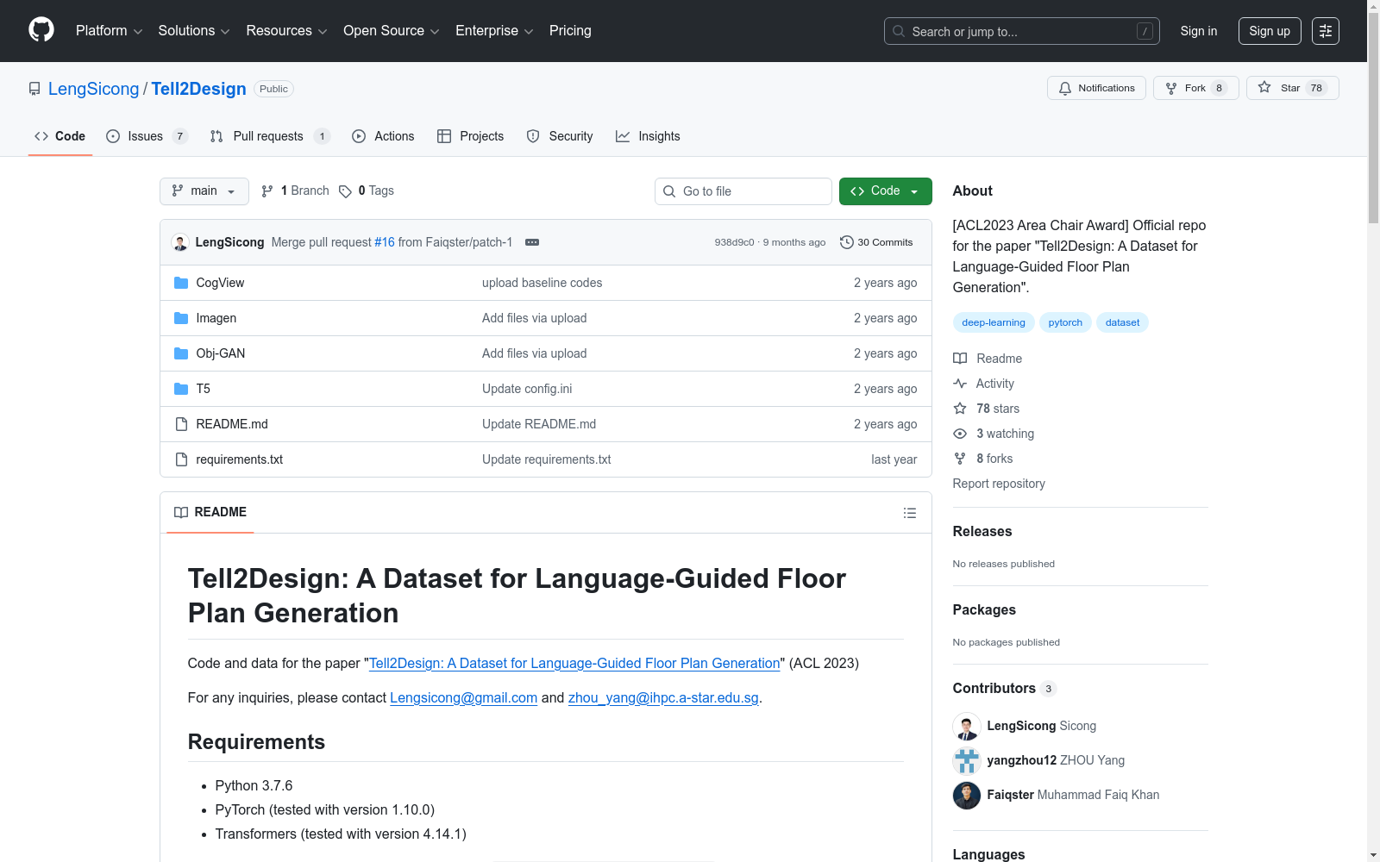The width and height of the screenshot is (1380, 862).
Task: Click the yangzhou12 contributor avatar
Action: click(967, 761)
